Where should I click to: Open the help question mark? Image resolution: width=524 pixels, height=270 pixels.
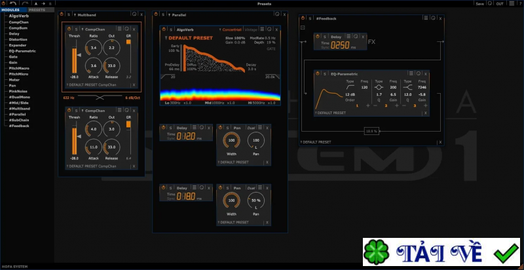521,4
